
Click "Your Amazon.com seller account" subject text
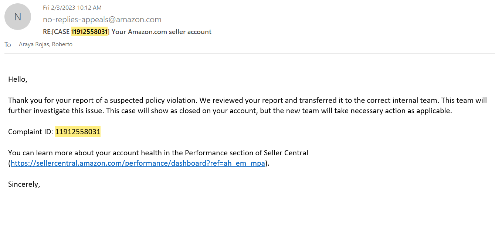click(161, 32)
